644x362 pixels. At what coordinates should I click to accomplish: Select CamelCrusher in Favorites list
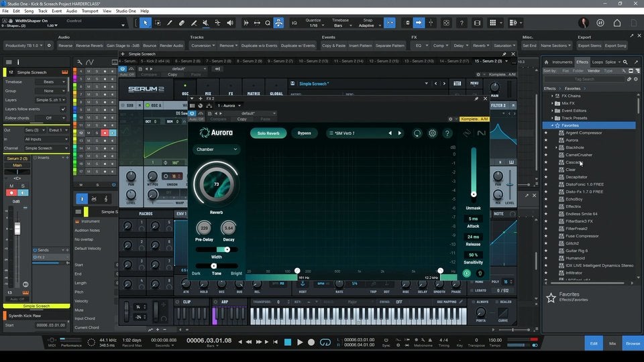tap(579, 155)
